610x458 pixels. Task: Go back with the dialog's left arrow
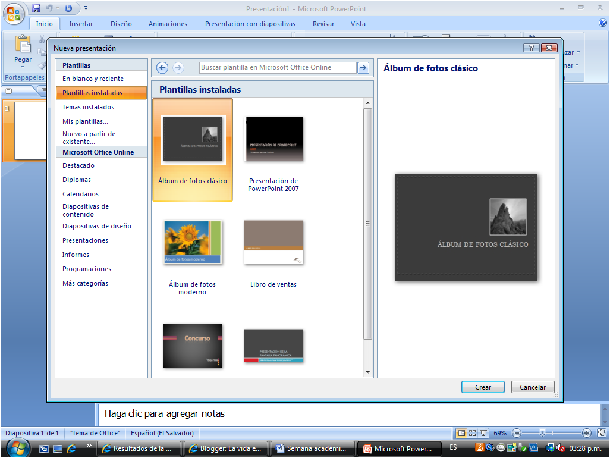162,68
